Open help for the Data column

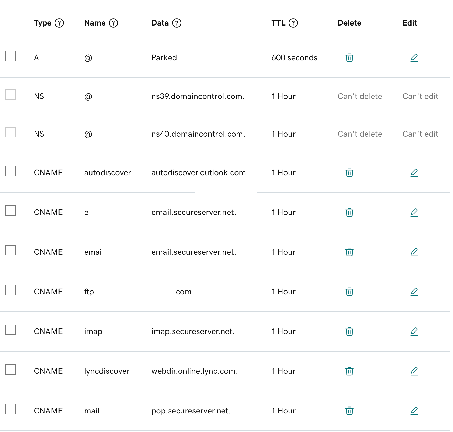[177, 23]
